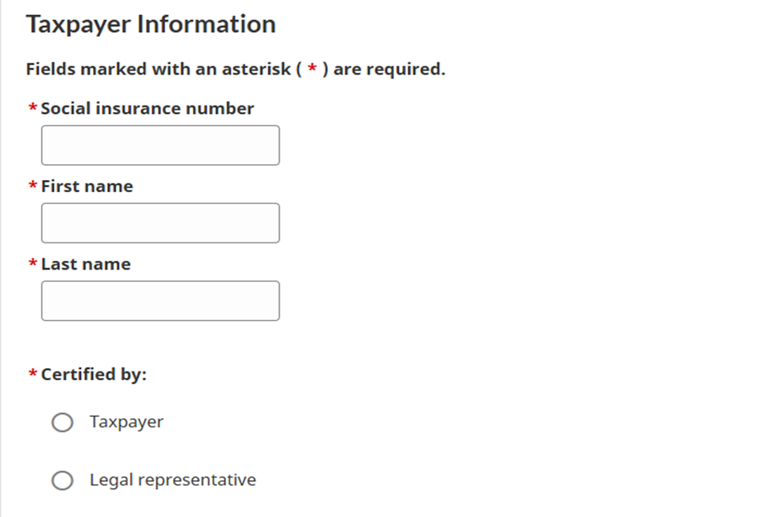
Task: Click the 'First name' field label
Action: coord(87,186)
